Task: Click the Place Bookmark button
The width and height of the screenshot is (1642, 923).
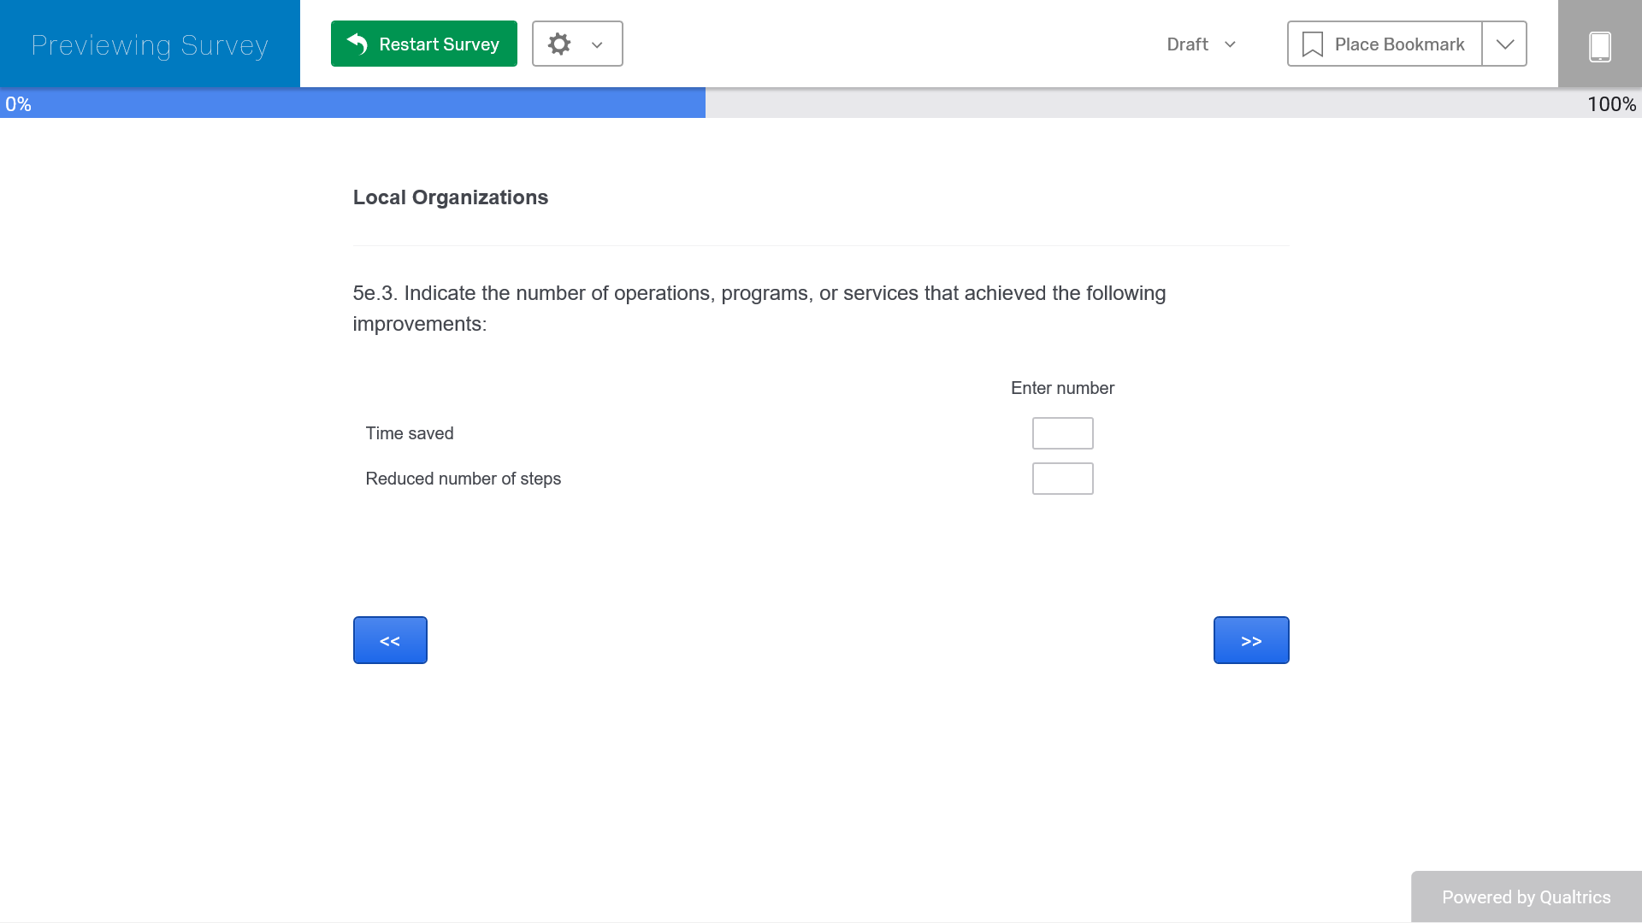Action: click(x=1385, y=44)
